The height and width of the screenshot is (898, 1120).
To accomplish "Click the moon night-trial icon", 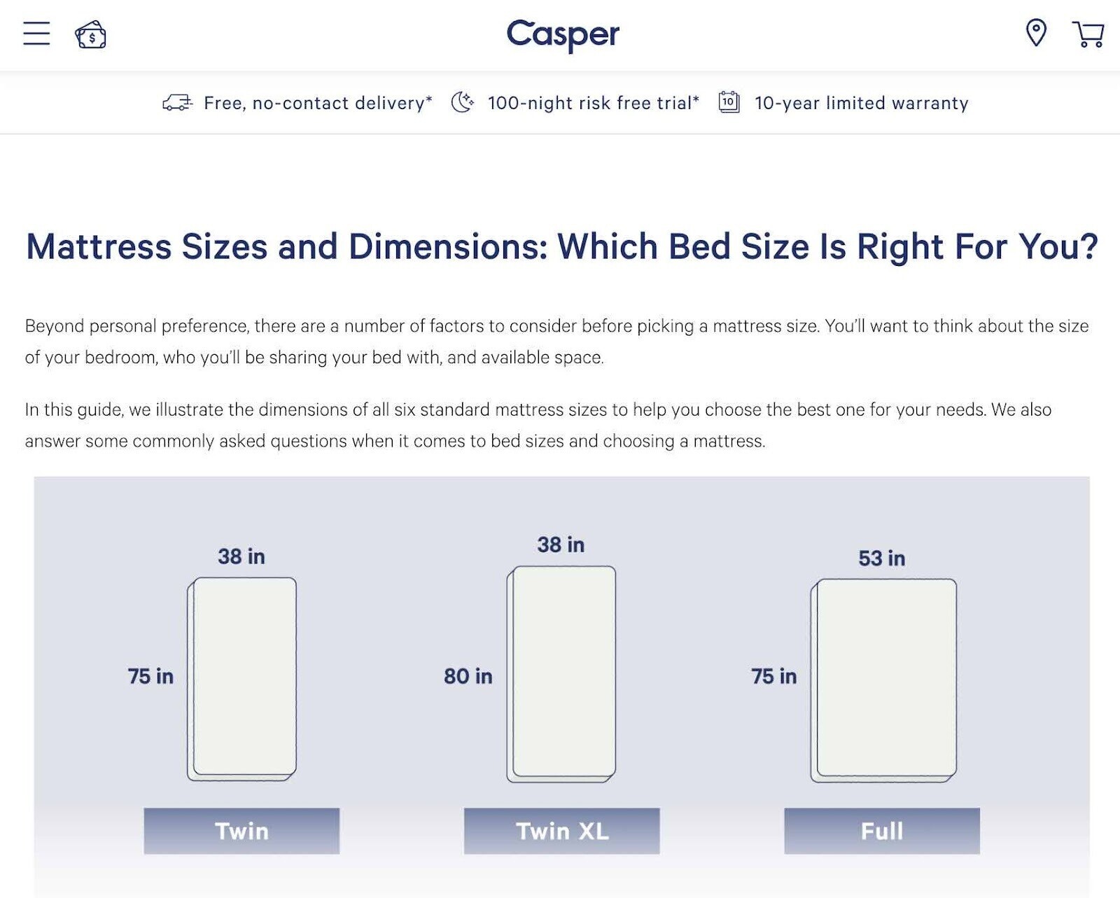I will pos(462,102).
